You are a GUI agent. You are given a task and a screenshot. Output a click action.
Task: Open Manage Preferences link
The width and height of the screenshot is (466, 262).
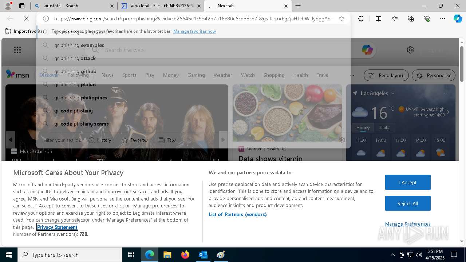[x=408, y=224]
